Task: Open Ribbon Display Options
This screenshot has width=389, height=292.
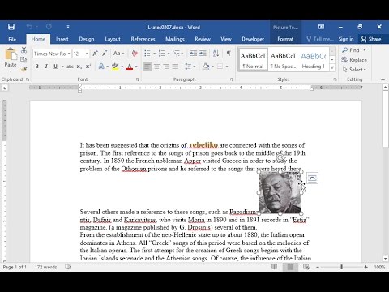Action: coord(321,27)
